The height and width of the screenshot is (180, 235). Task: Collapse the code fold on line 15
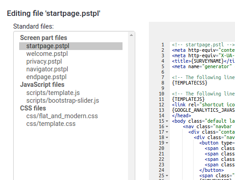167,121
